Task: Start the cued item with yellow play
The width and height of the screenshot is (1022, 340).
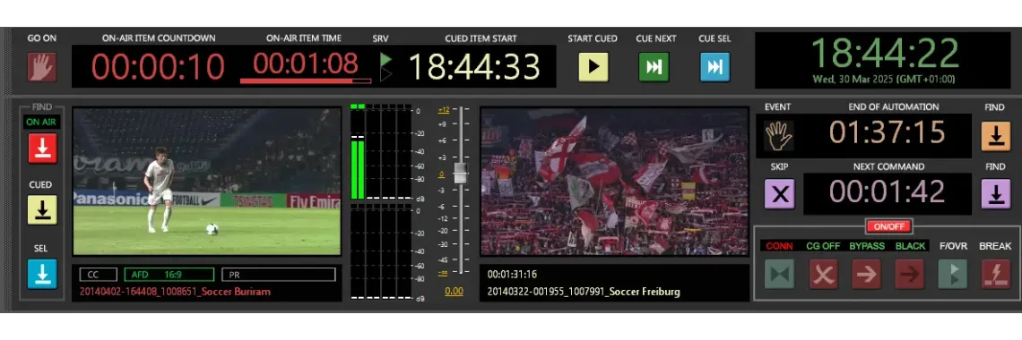Action: click(x=593, y=67)
